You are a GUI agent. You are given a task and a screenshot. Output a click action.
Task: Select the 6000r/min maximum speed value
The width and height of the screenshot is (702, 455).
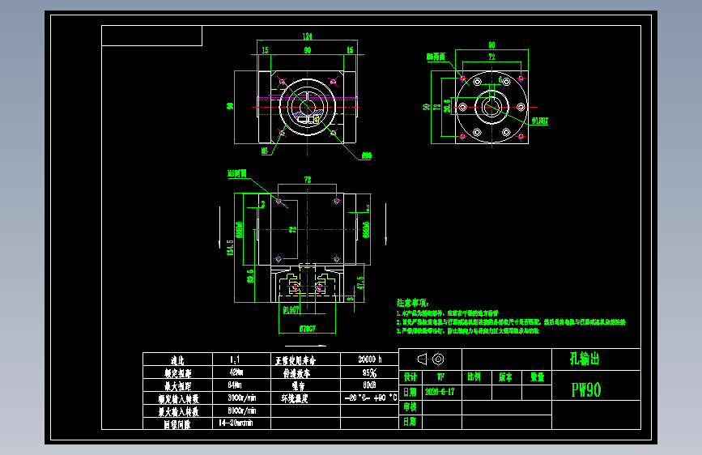coord(242,410)
